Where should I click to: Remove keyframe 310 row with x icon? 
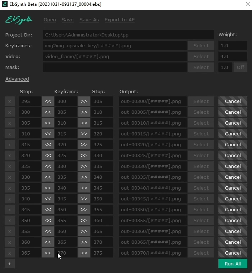[10, 123]
